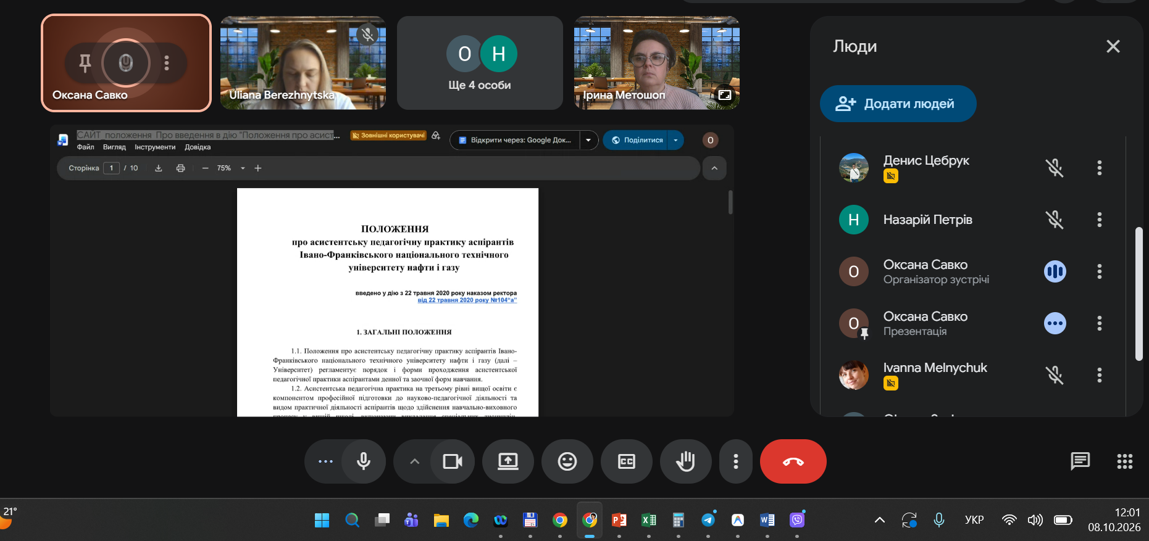Expand the Відкрити через dropdown arrow

pyautogui.click(x=588, y=140)
